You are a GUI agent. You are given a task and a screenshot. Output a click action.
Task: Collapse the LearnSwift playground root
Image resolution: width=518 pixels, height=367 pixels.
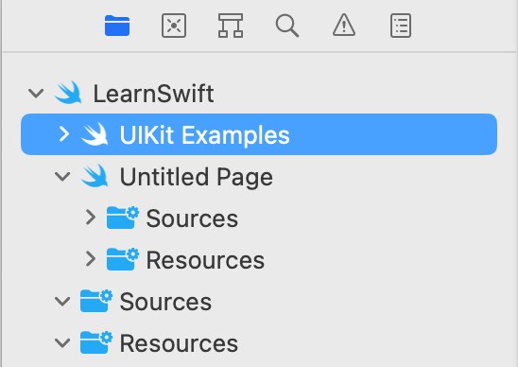coord(36,94)
